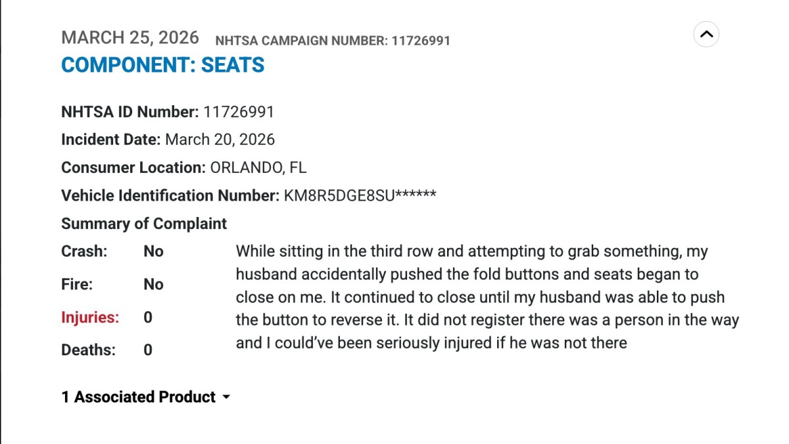Select the March 25, 2026 complaint date

(130, 37)
